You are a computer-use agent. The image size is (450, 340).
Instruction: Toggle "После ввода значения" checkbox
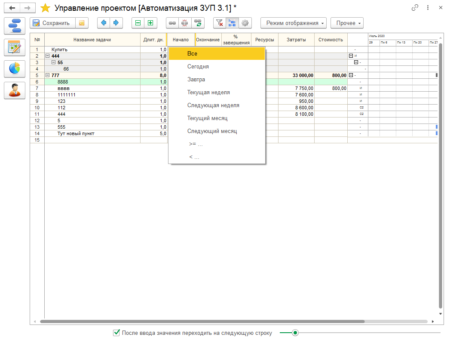pos(116,333)
